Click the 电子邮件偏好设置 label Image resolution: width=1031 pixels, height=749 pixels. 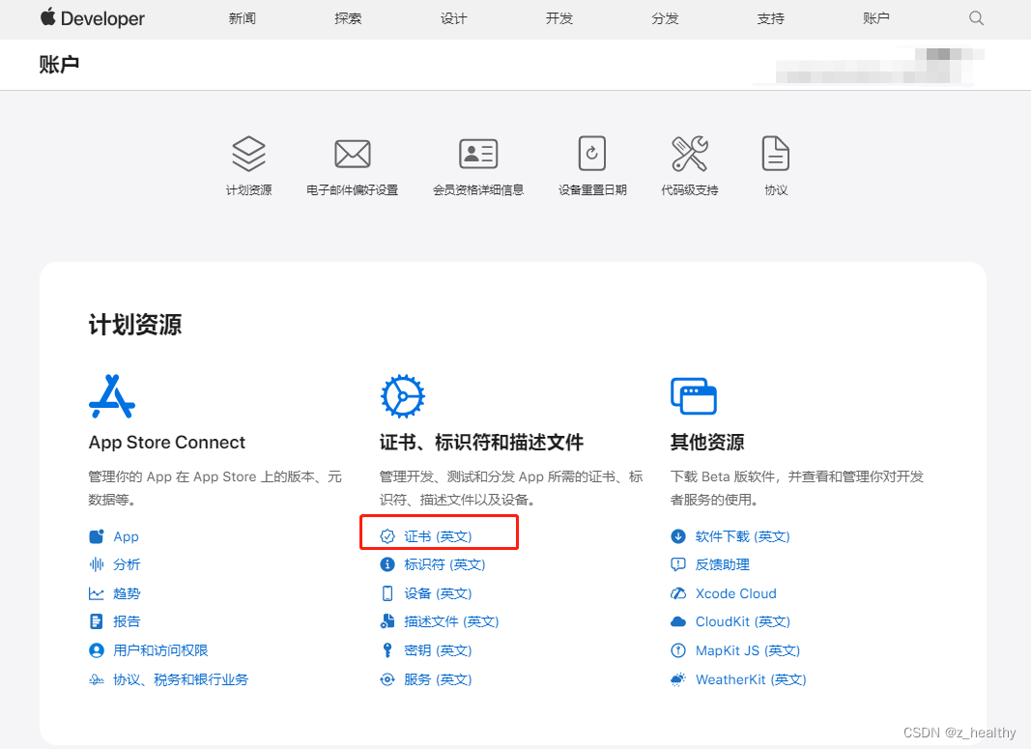[353, 190]
